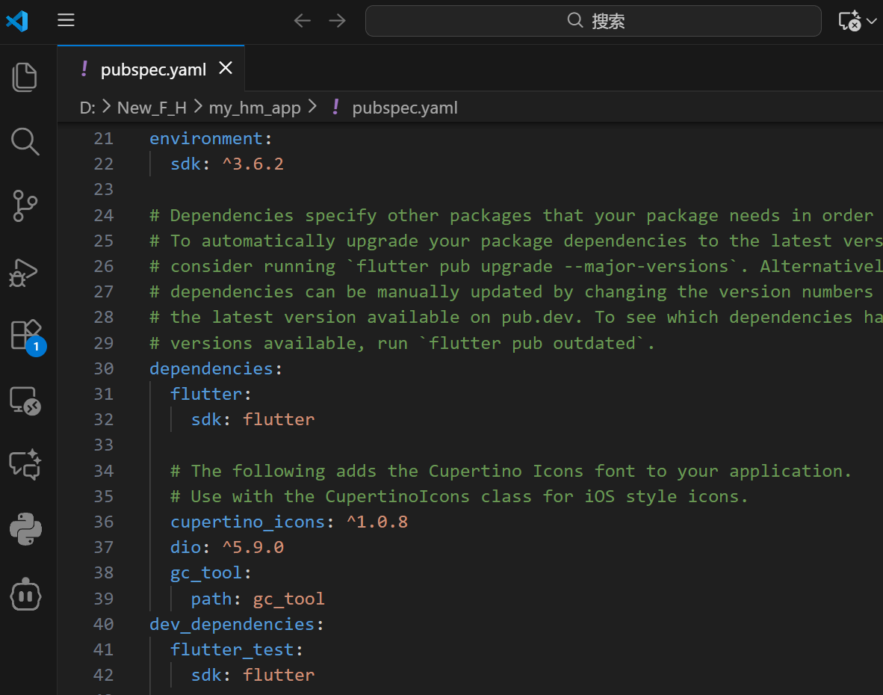Click the search box in title bar
This screenshot has height=695, width=883.
(593, 20)
